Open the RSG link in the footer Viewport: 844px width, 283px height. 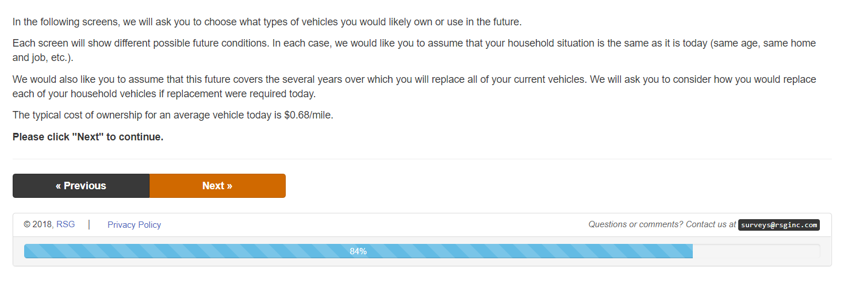[x=66, y=224]
